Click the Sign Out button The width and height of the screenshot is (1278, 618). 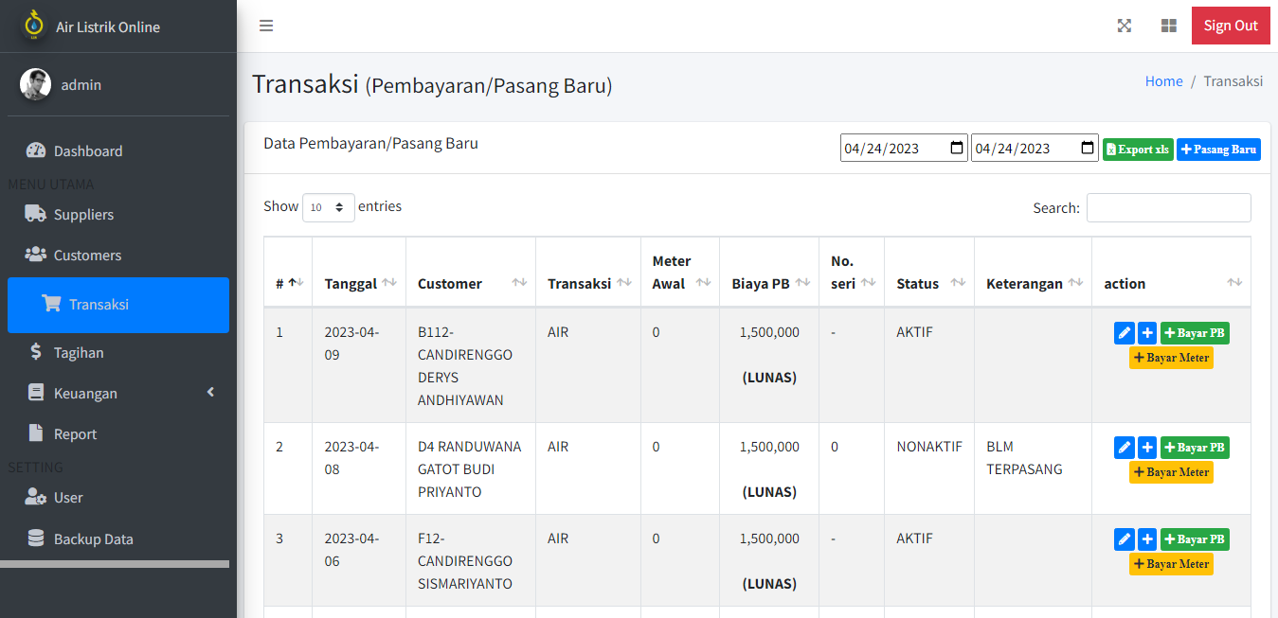(x=1230, y=26)
